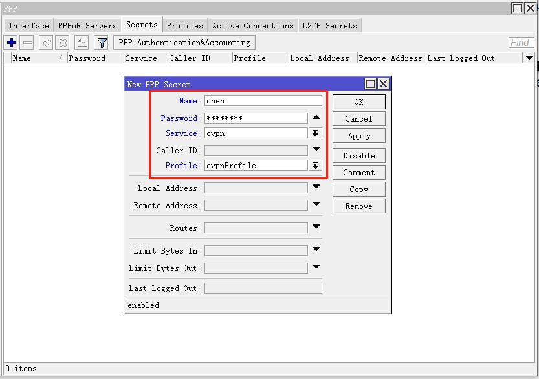Screen dimensions: 539x379
Task: Click the minus remove icon in toolbar
Action: [x=27, y=43]
